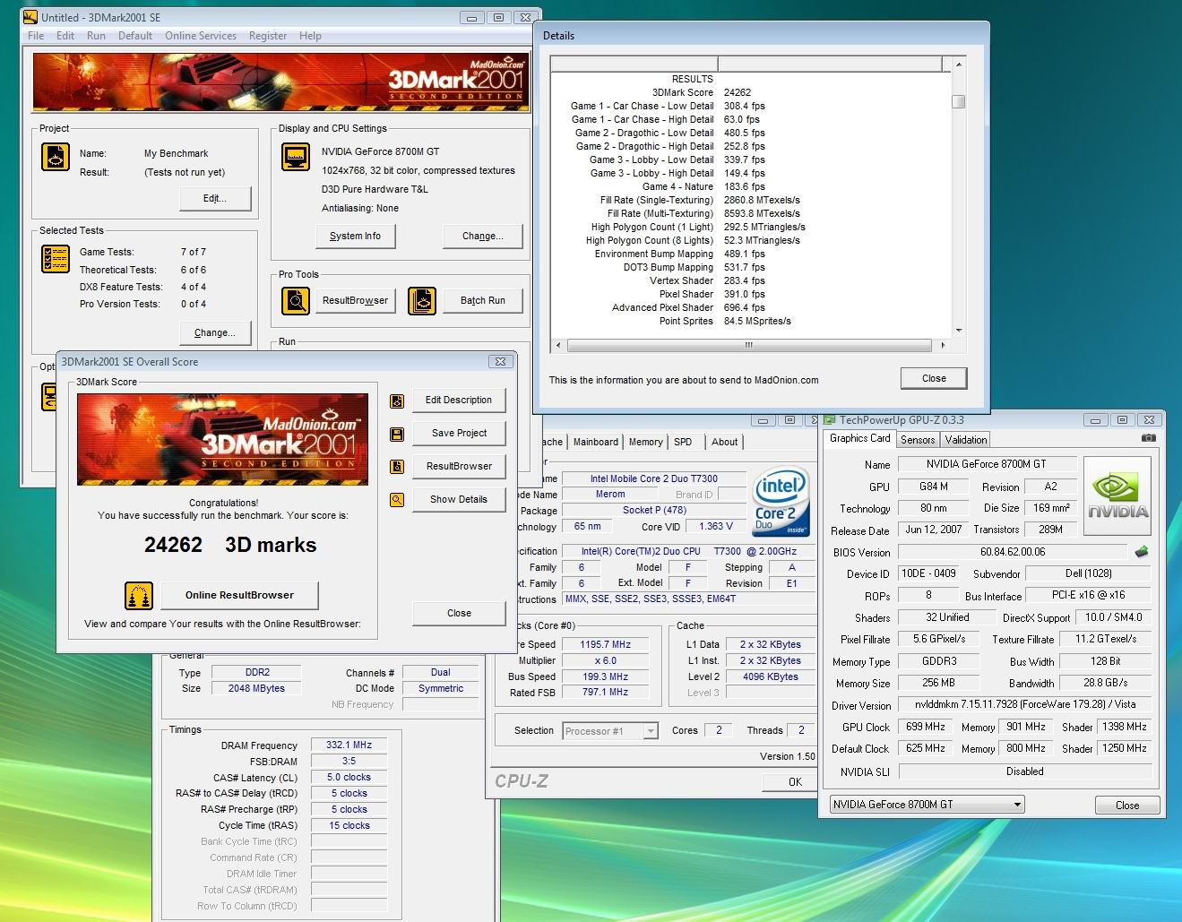Close the 3DMark2001 SE Overall Score title bar X
This screenshot has height=922, width=1182.
(x=500, y=361)
